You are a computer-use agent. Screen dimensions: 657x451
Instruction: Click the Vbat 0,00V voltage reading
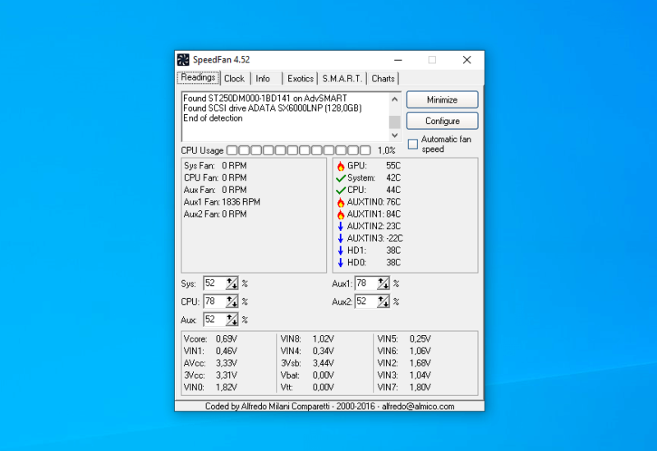307,375
